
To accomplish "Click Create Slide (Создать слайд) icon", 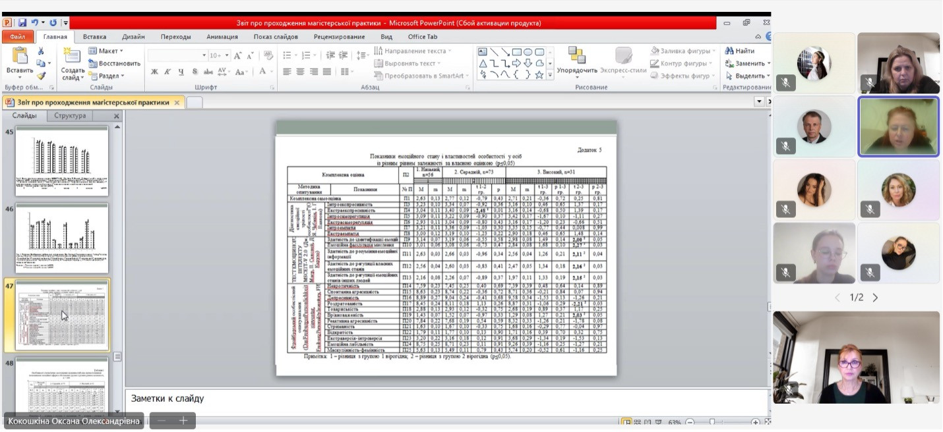I will tap(73, 58).
